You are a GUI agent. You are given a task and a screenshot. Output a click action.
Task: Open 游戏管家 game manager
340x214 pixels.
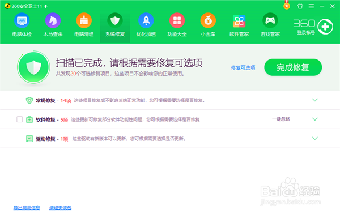pyautogui.click(x=270, y=24)
